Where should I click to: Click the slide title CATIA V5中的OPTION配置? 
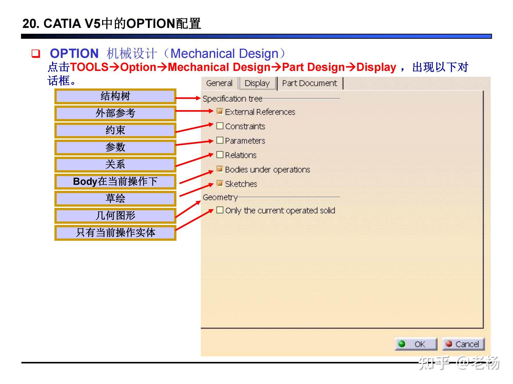click(112, 24)
